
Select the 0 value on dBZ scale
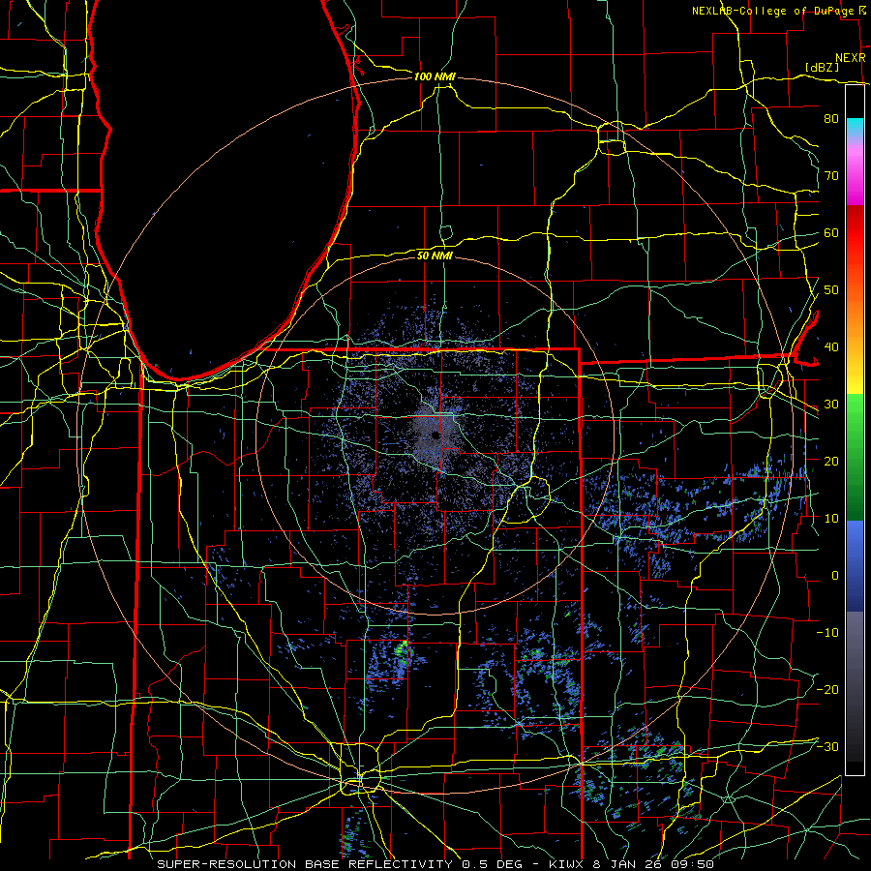835,576
